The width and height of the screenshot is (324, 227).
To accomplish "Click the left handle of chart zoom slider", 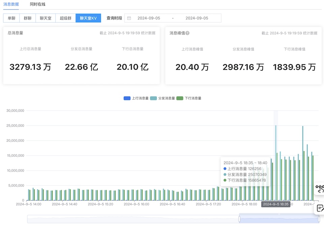I will (x=239, y=219).
